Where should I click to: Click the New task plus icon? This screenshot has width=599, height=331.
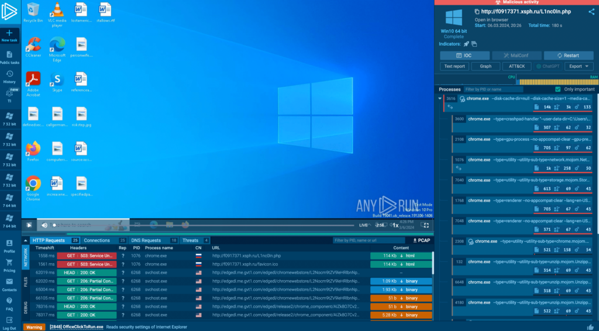click(9, 33)
